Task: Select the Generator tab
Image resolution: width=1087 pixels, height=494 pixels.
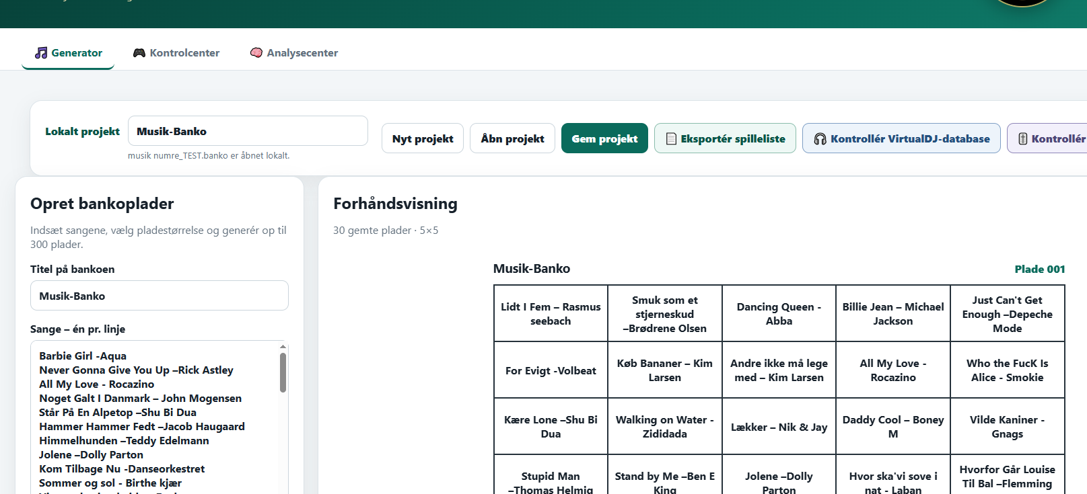Action: click(x=68, y=52)
